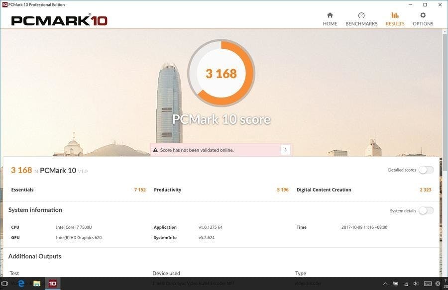Image resolution: width=448 pixels, height=290 pixels.
Task: Click the time value 2017-10-09 11:16
Action: pos(364,227)
